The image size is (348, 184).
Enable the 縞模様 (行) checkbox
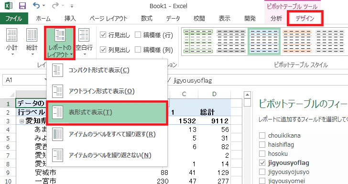click(x=138, y=35)
